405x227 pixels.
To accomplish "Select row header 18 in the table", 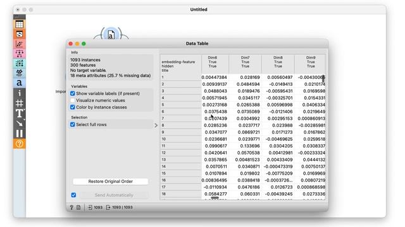I will [180, 194].
